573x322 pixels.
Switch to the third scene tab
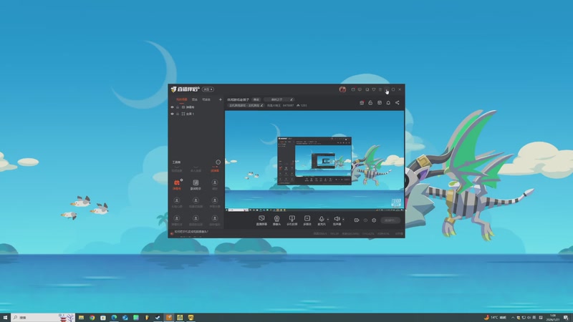206,99
